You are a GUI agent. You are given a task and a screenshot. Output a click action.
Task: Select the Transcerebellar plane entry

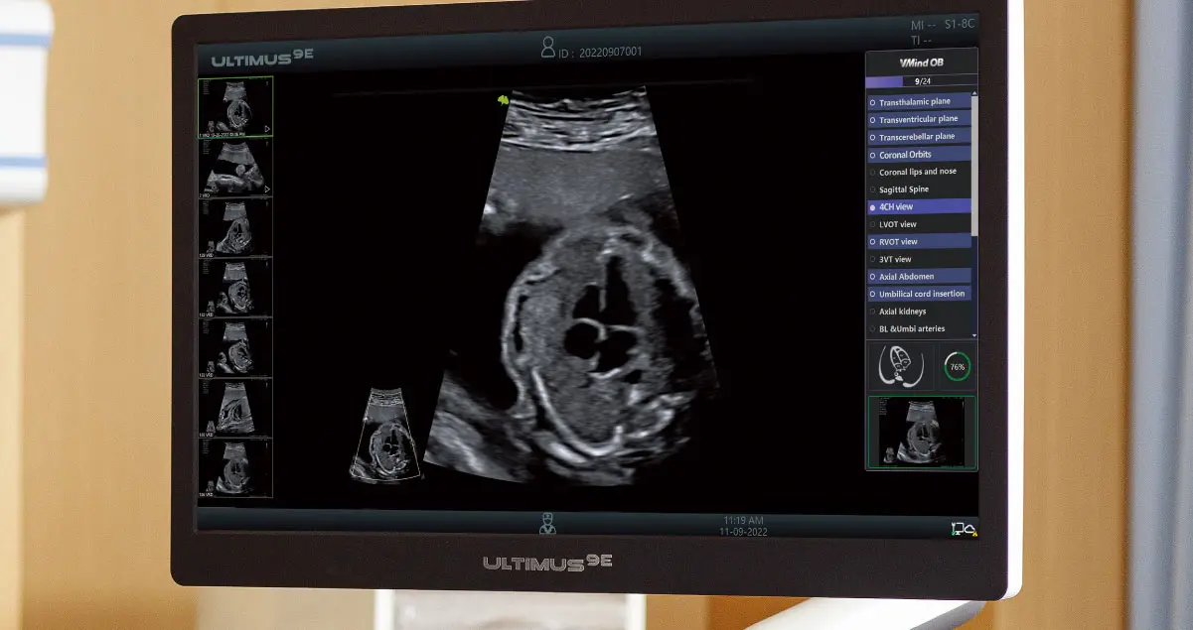point(919,137)
